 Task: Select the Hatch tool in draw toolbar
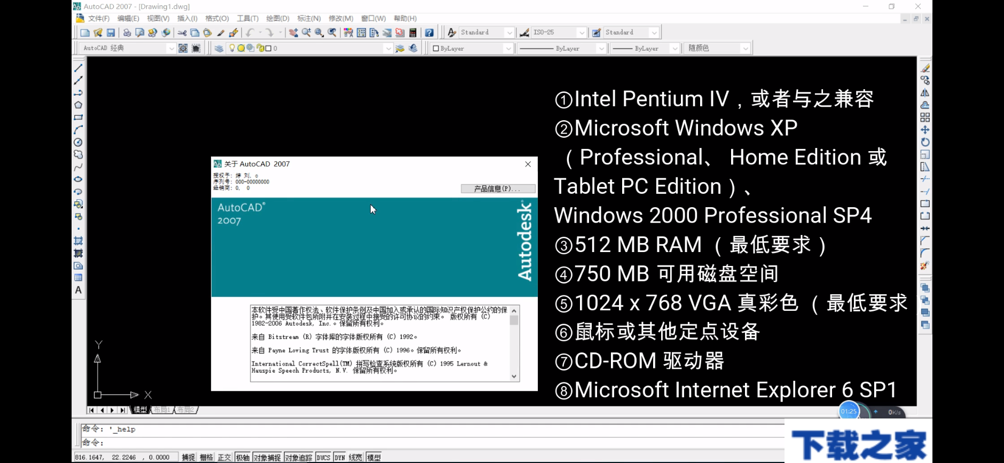[x=79, y=241]
